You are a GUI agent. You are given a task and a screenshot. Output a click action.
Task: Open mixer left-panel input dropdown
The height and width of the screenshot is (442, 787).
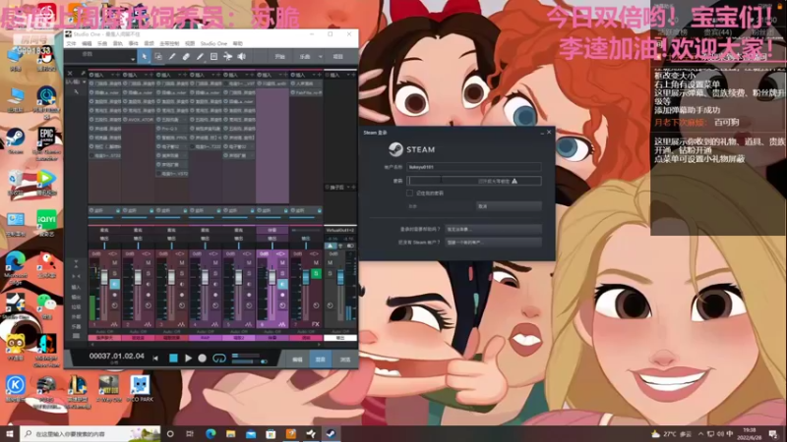coord(84,82)
